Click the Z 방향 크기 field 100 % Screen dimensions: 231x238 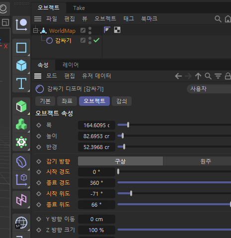(96, 230)
